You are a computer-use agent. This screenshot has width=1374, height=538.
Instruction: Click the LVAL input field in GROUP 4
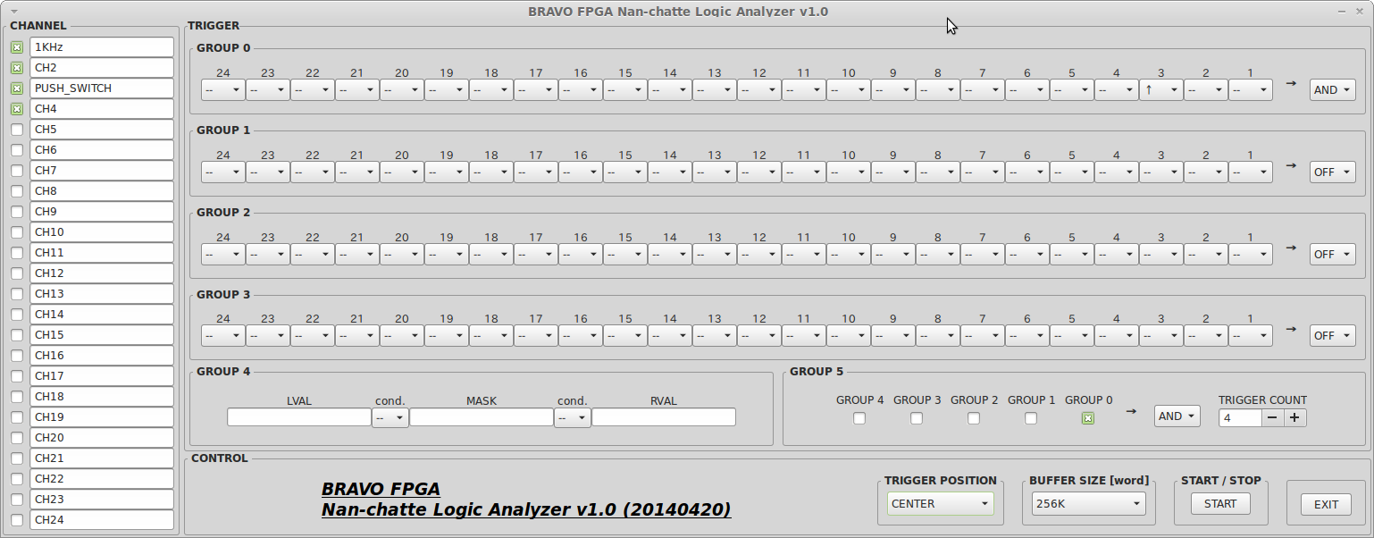299,416
